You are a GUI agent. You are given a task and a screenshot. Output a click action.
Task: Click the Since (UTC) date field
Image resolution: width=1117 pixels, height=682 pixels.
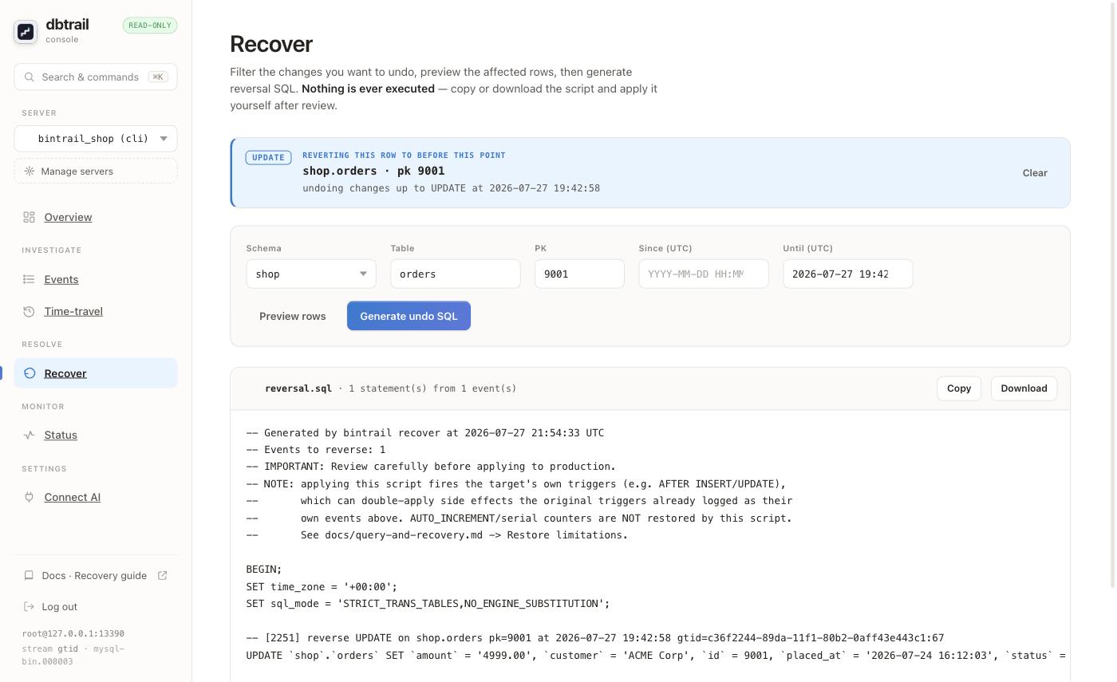(704, 274)
